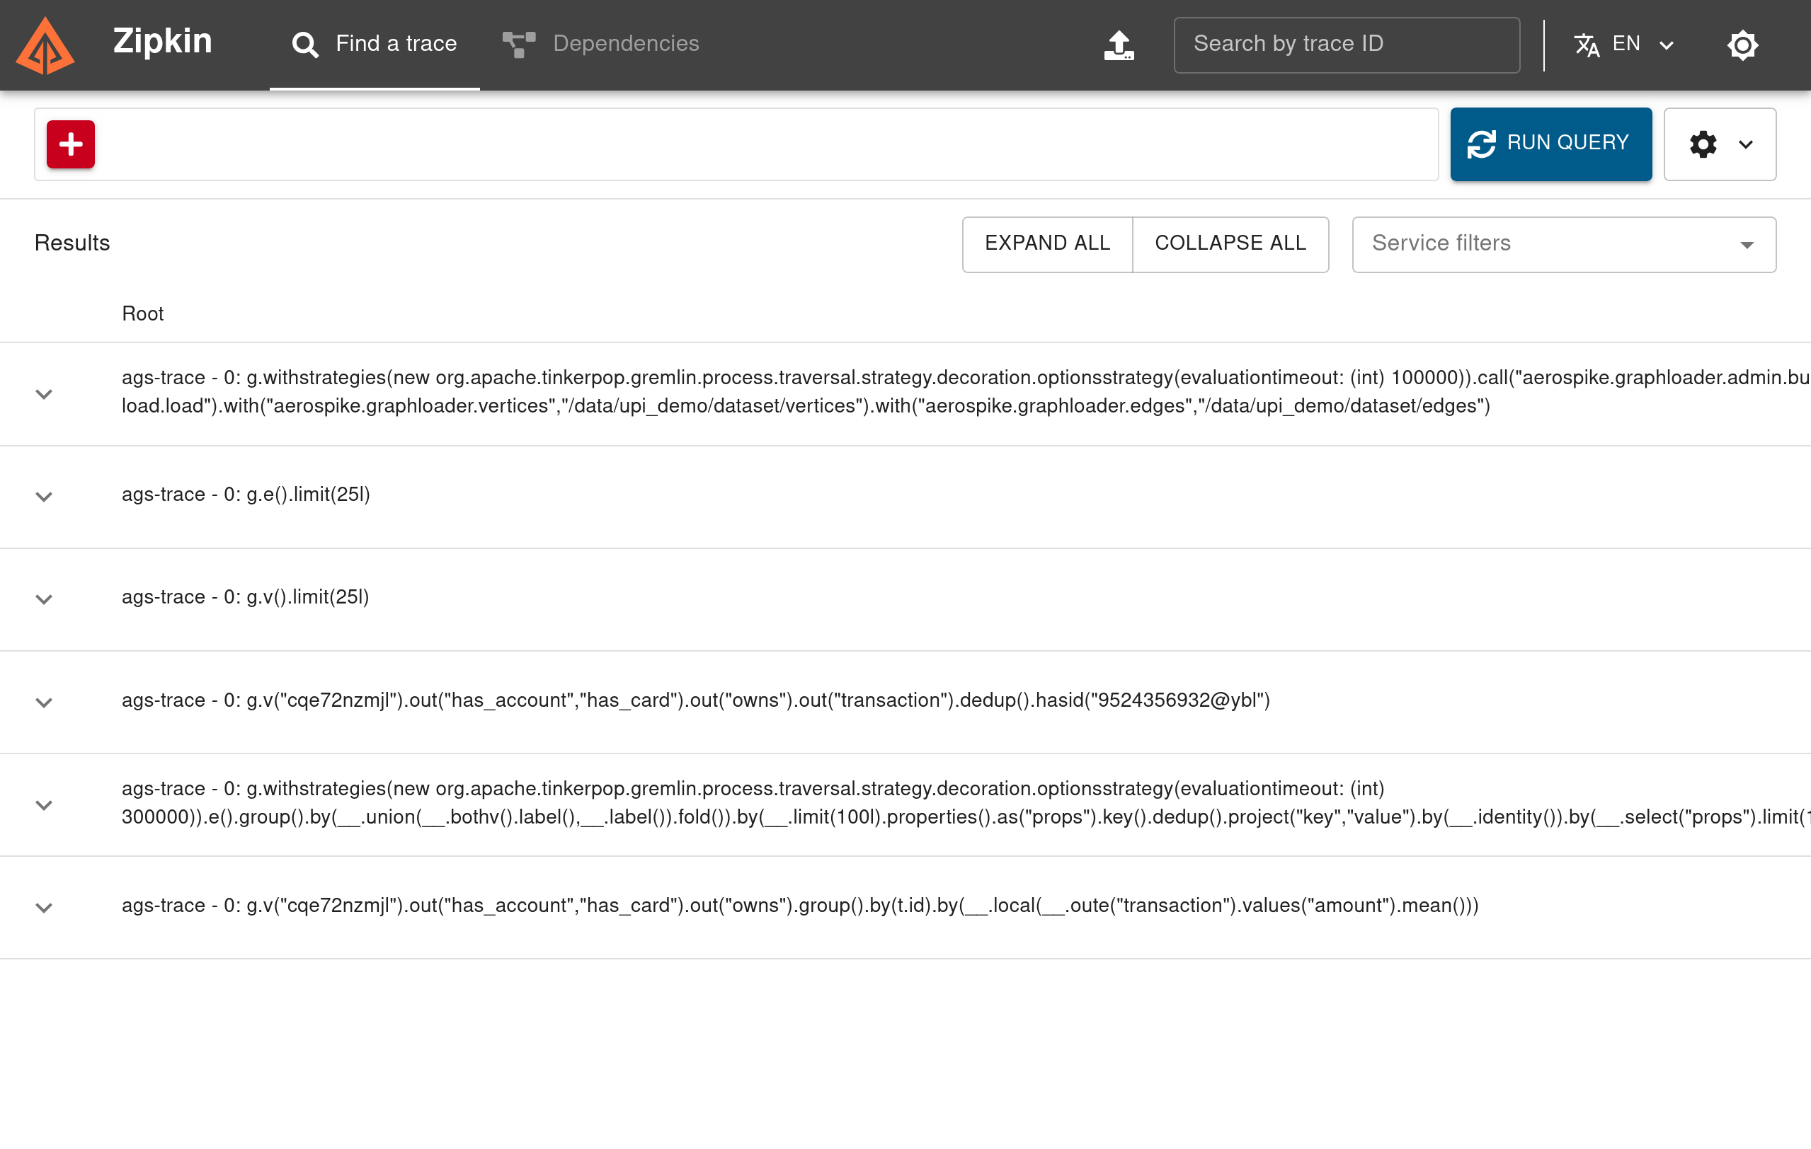Click the red plus add filter icon

pos(72,144)
